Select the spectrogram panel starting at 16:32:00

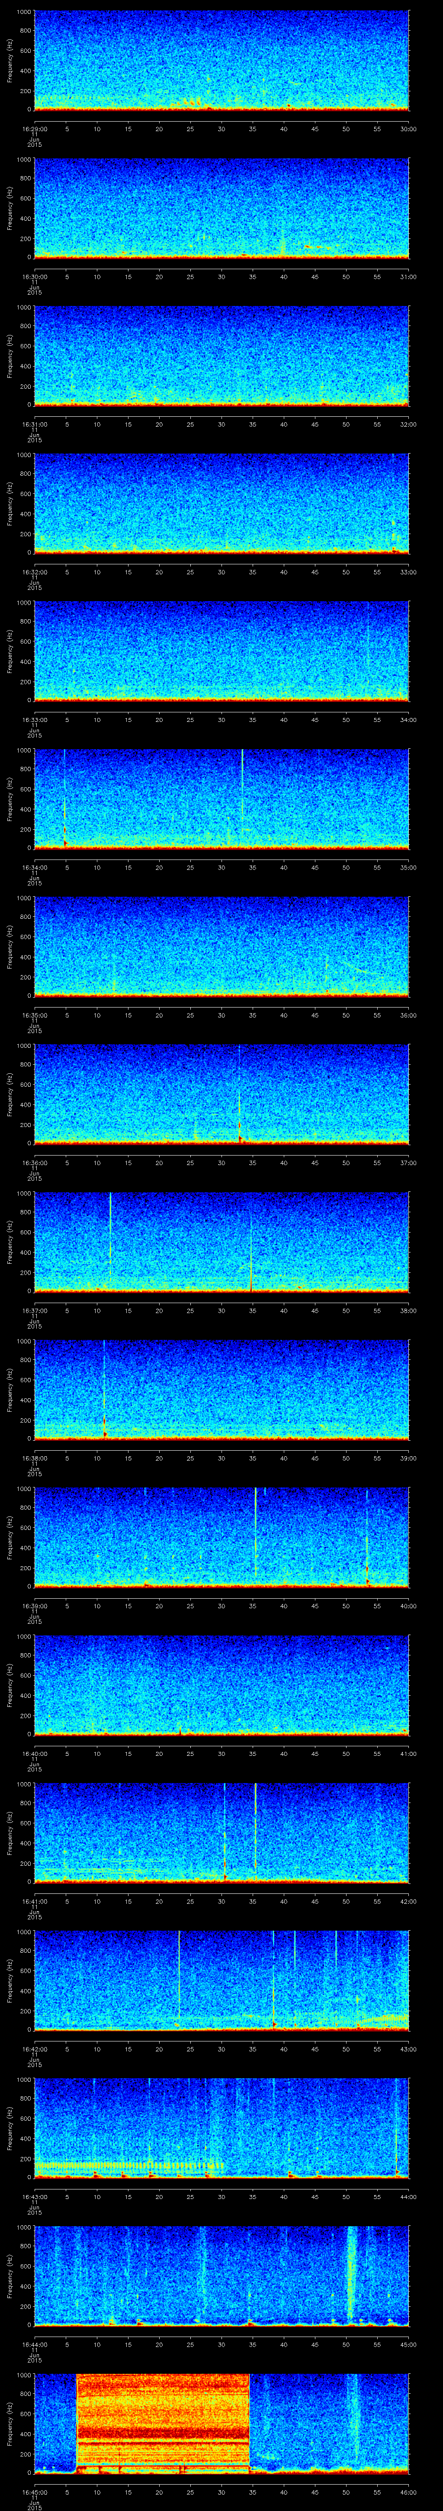click(221, 504)
